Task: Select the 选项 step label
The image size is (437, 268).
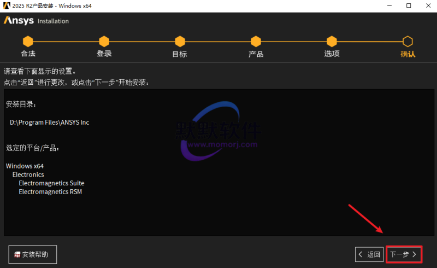Action: point(332,54)
